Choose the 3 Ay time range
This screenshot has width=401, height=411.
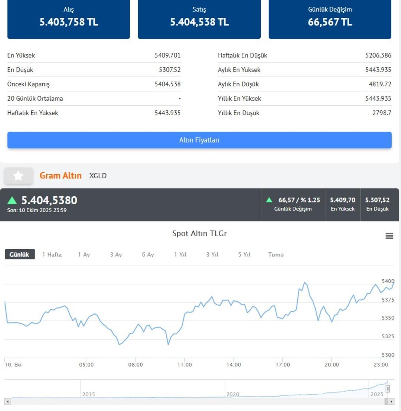[x=116, y=254]
